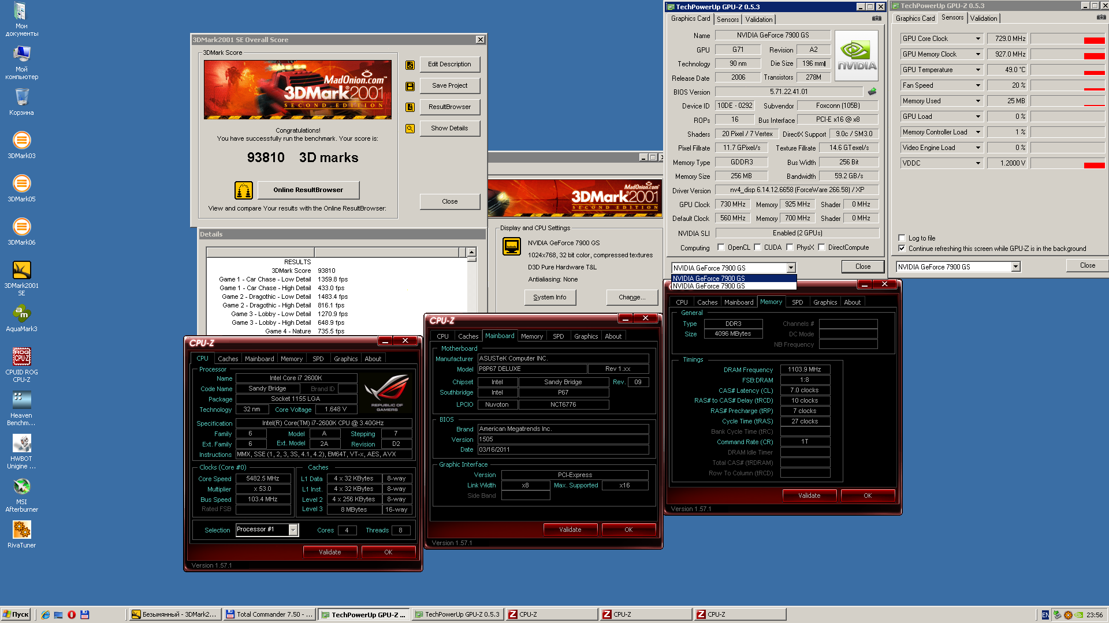This screenshot has width=1109, height=623.
Task: Open Heaven Benchmark desktop icon
Action: pyautogui.click(x=21, y=408)
